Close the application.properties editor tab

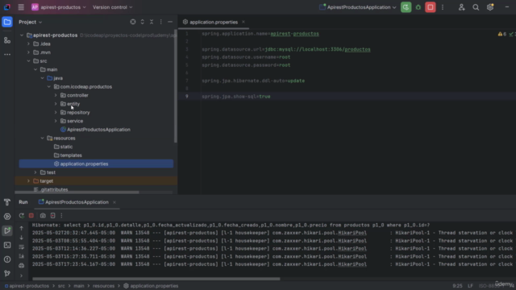pos(243,22)
